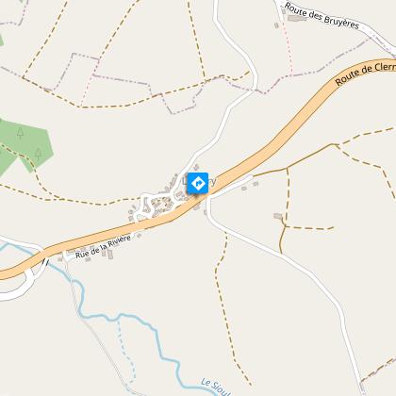
Task: Click the Le Sioul river label
Action: point(215,388)
